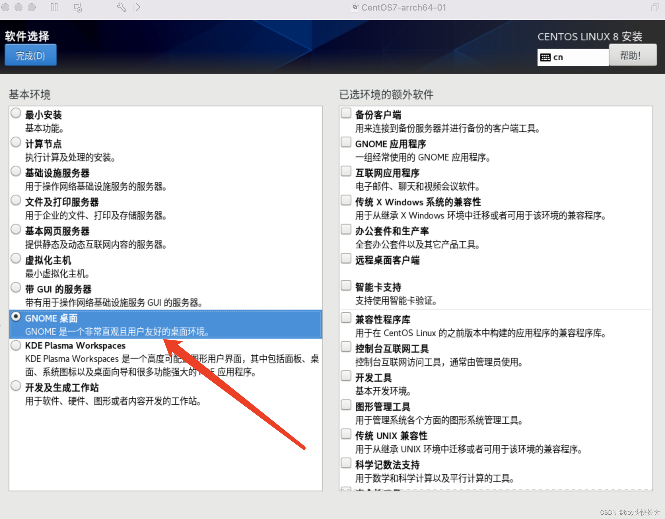
Task: Click the GNOME 是一个非常直观 description line
Action: [117, 331]
